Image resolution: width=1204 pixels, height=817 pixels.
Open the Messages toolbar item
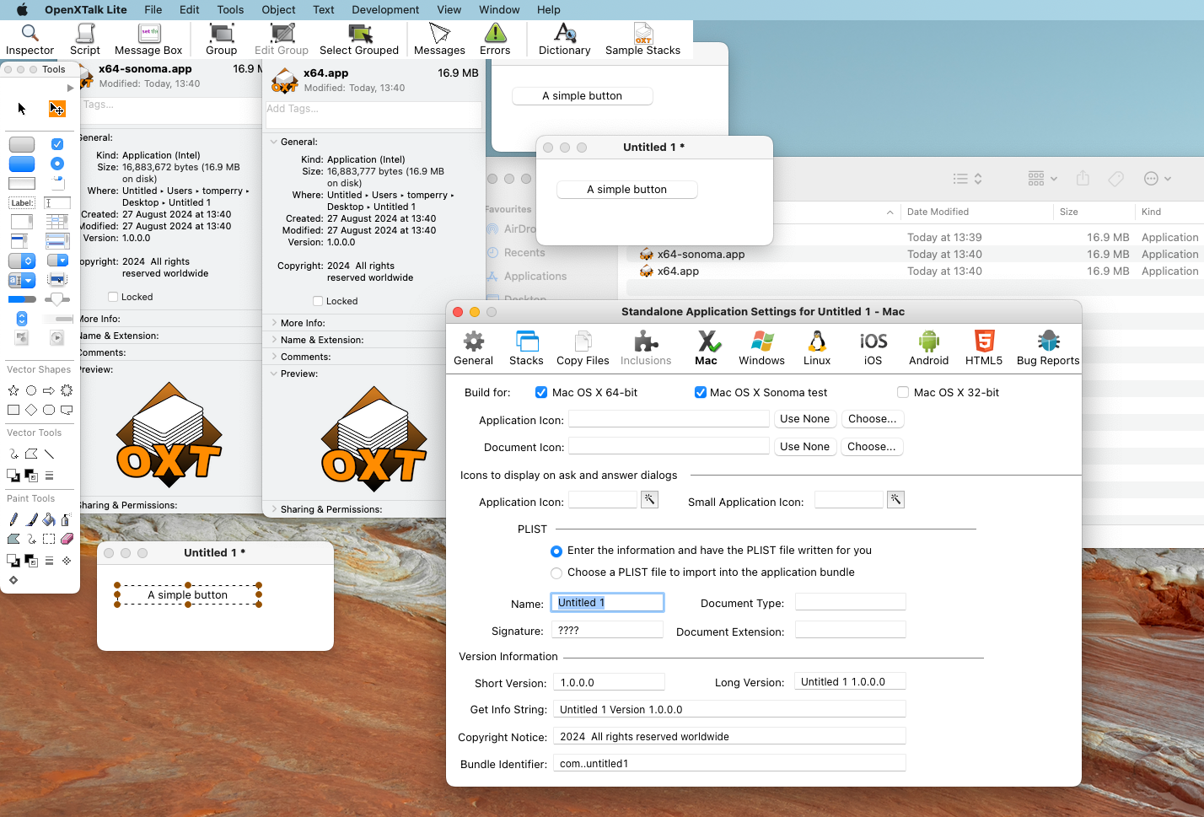click(x=439, y=40)
